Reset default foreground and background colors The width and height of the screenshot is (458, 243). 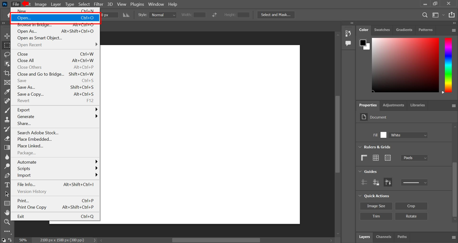pos(4,240)
